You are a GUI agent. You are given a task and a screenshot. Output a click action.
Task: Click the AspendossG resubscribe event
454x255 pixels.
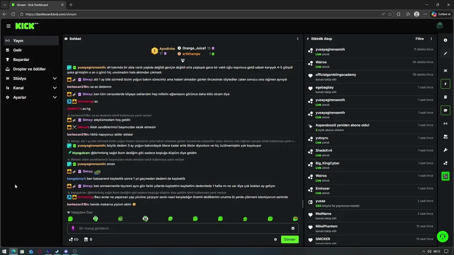(370, 127)
